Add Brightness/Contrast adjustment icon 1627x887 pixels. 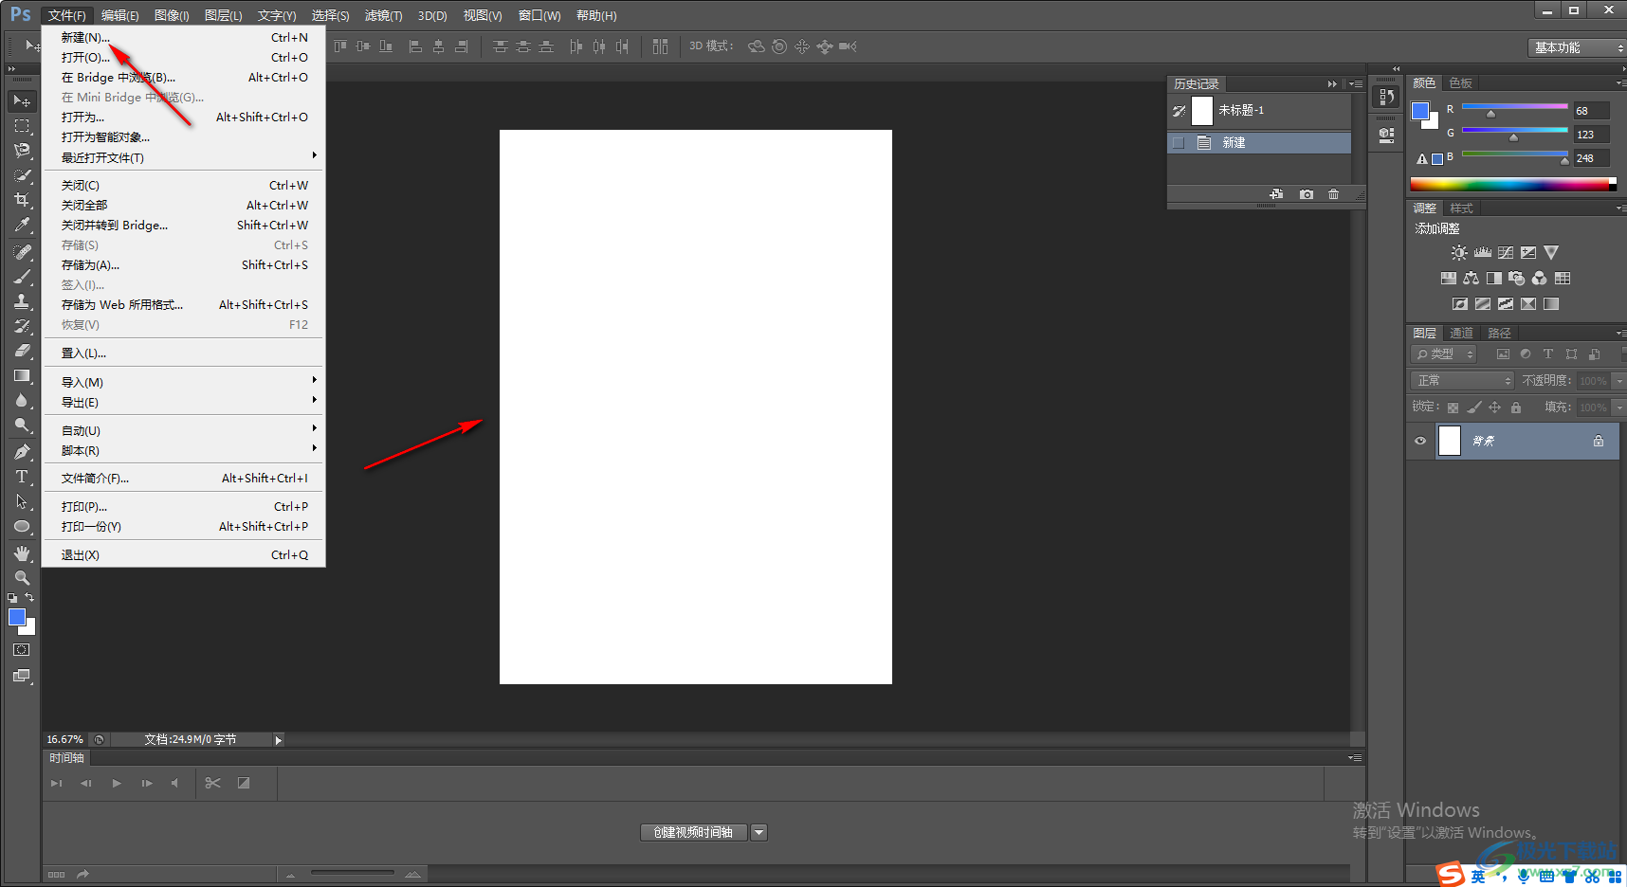(x=1459, y=253)
